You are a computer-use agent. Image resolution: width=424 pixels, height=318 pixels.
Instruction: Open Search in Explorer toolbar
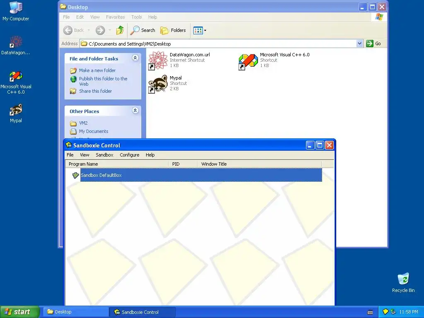tap(142, 30)
